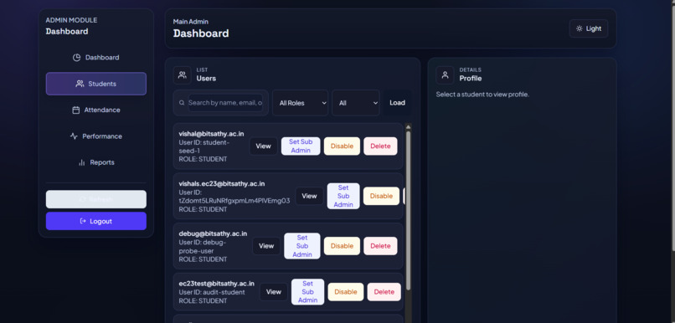Click the ADMIN MODULE sidebar heading
The height and width of the screenshot is (323, 675).
pos(71,20)
